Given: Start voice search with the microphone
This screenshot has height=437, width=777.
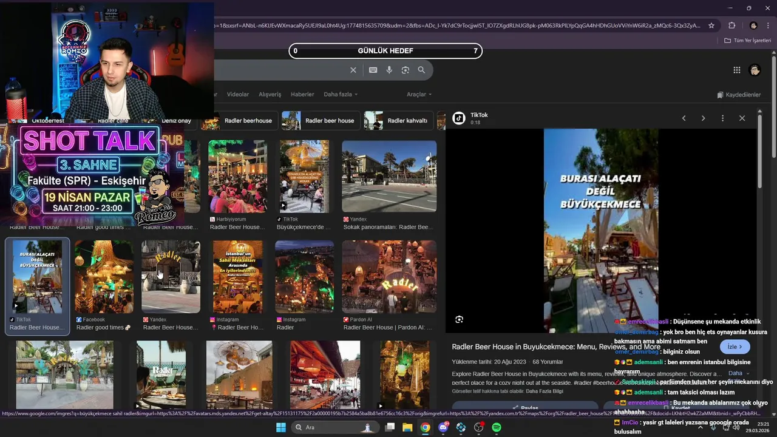Looking at the screenshot, I should pyautogui.click(x=389, y=70).
